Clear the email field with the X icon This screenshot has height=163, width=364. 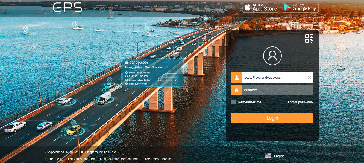pos(309,78)
